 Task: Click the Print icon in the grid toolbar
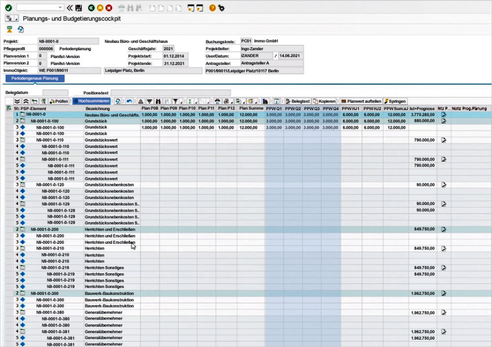[216, 101]
